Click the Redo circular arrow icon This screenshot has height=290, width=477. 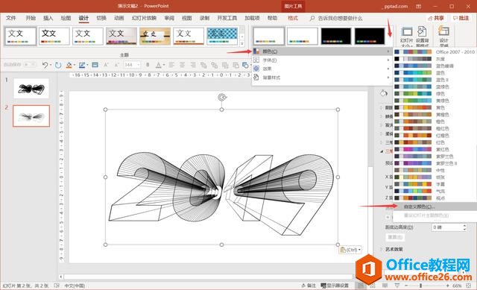point(58,65)
